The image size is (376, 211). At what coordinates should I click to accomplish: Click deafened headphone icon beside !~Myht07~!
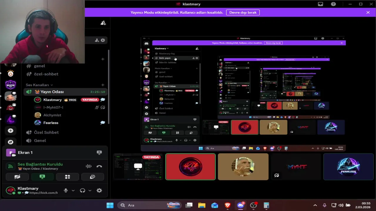pos(103,108)
